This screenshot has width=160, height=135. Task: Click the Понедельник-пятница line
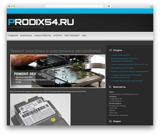(117, 106)
